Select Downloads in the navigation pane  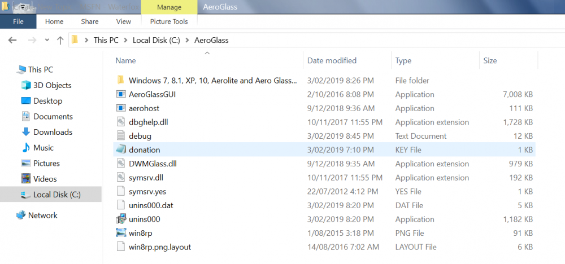53,132
